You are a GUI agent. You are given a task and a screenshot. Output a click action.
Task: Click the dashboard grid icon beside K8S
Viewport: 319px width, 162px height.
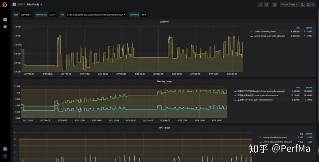point(14,4)
